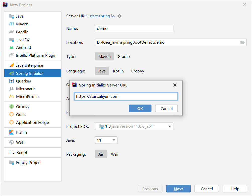This screenshot has height=196, width=252.
Task: Click the green Groovy G icon
Action: [x=12, y=107]
